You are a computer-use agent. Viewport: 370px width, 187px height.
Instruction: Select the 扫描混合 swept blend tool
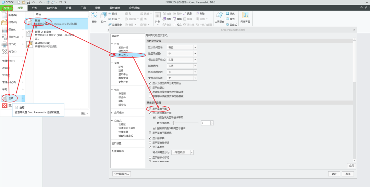pos(115,25)
